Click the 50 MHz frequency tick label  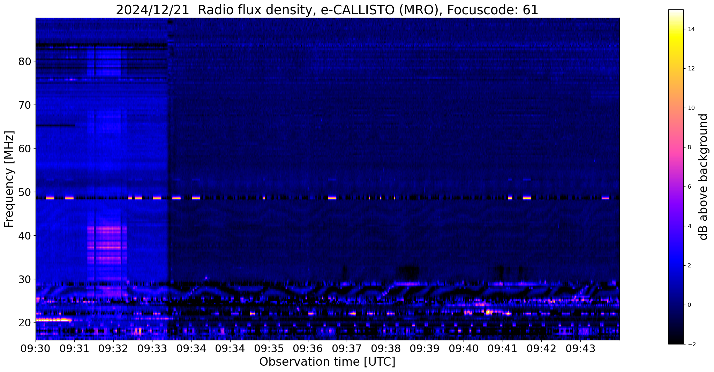25,192
